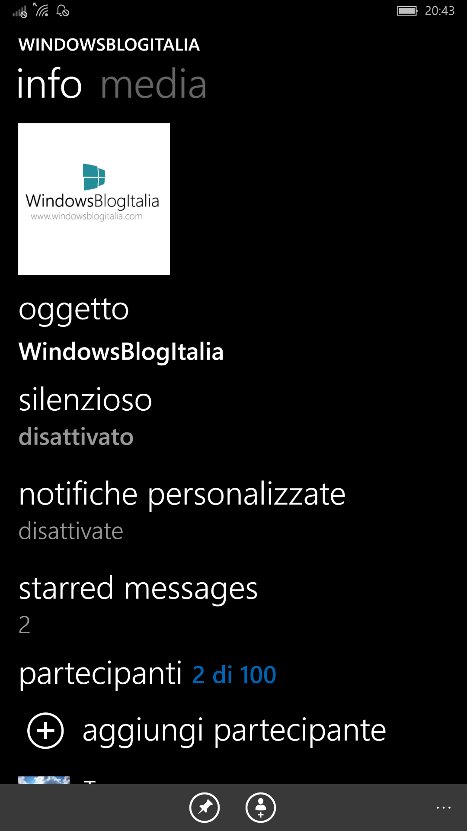Tap the 2 di 100 participant count
The image size is (467, 831).
(x=234, y=675)
